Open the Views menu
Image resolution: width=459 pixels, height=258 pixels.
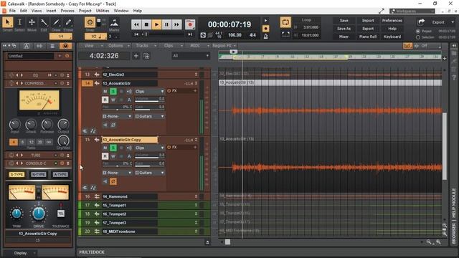click(x=37, y=11)
